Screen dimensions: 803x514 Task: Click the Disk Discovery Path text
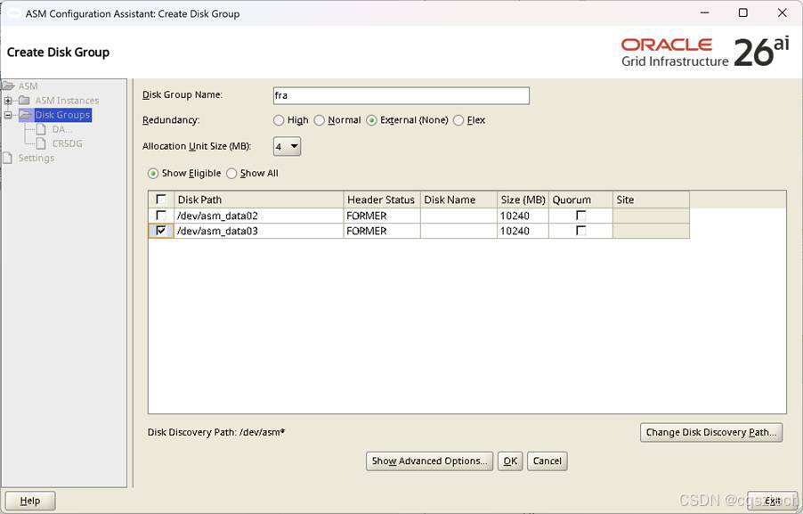click(x=216, y=433)
